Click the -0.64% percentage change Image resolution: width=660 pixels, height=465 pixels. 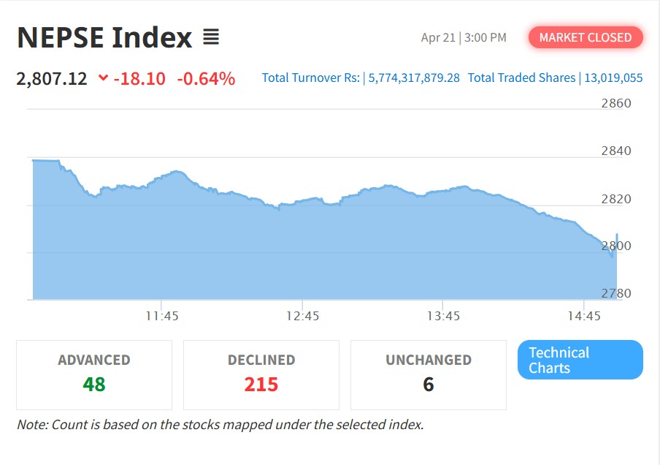pyautogui.click(x=206, y=78)
